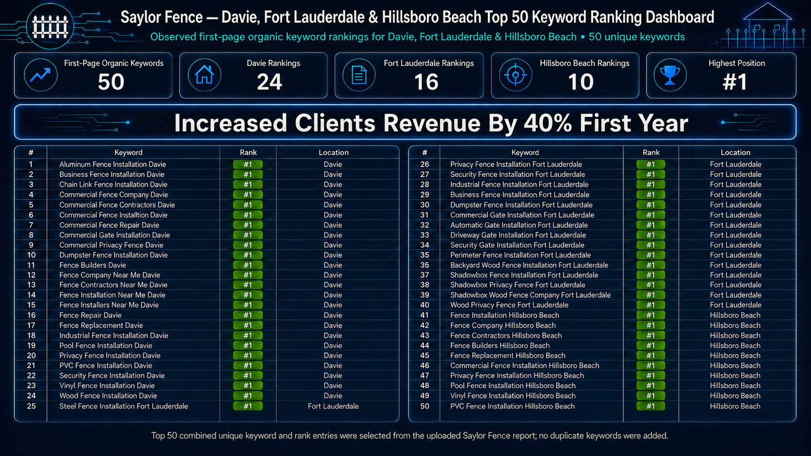This screenshot has width=811, height=456.
Task: Select 'Fence Repair Davie' keyword
Action: click(90, 315)
